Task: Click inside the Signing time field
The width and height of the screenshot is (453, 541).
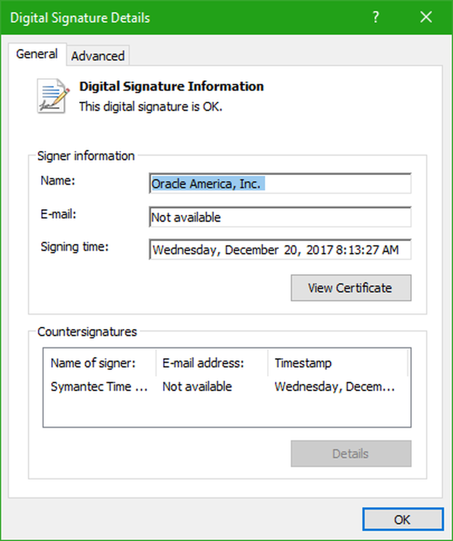Action: (x=279, y=250)
